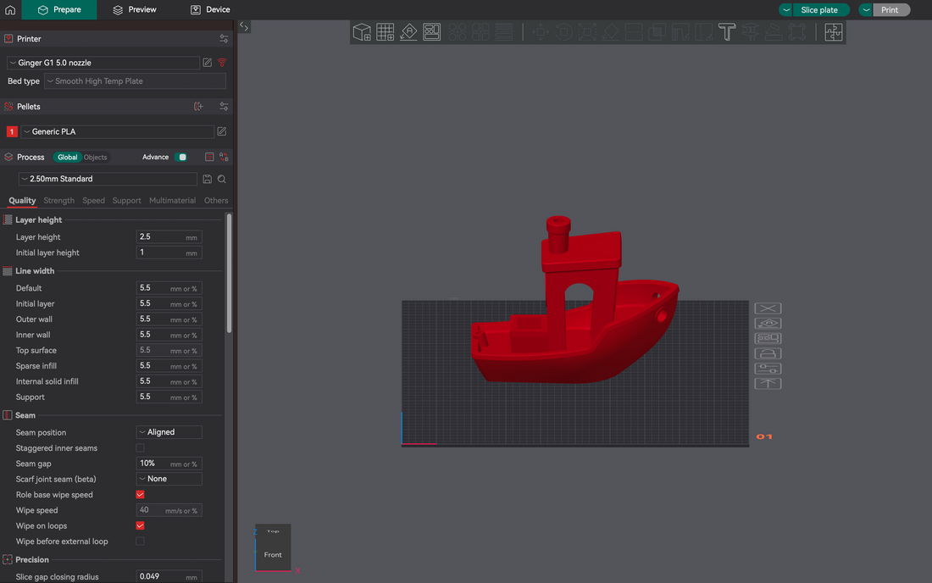
Task: Disable Role base wipe speed checkbox
Action: [140, 495]
